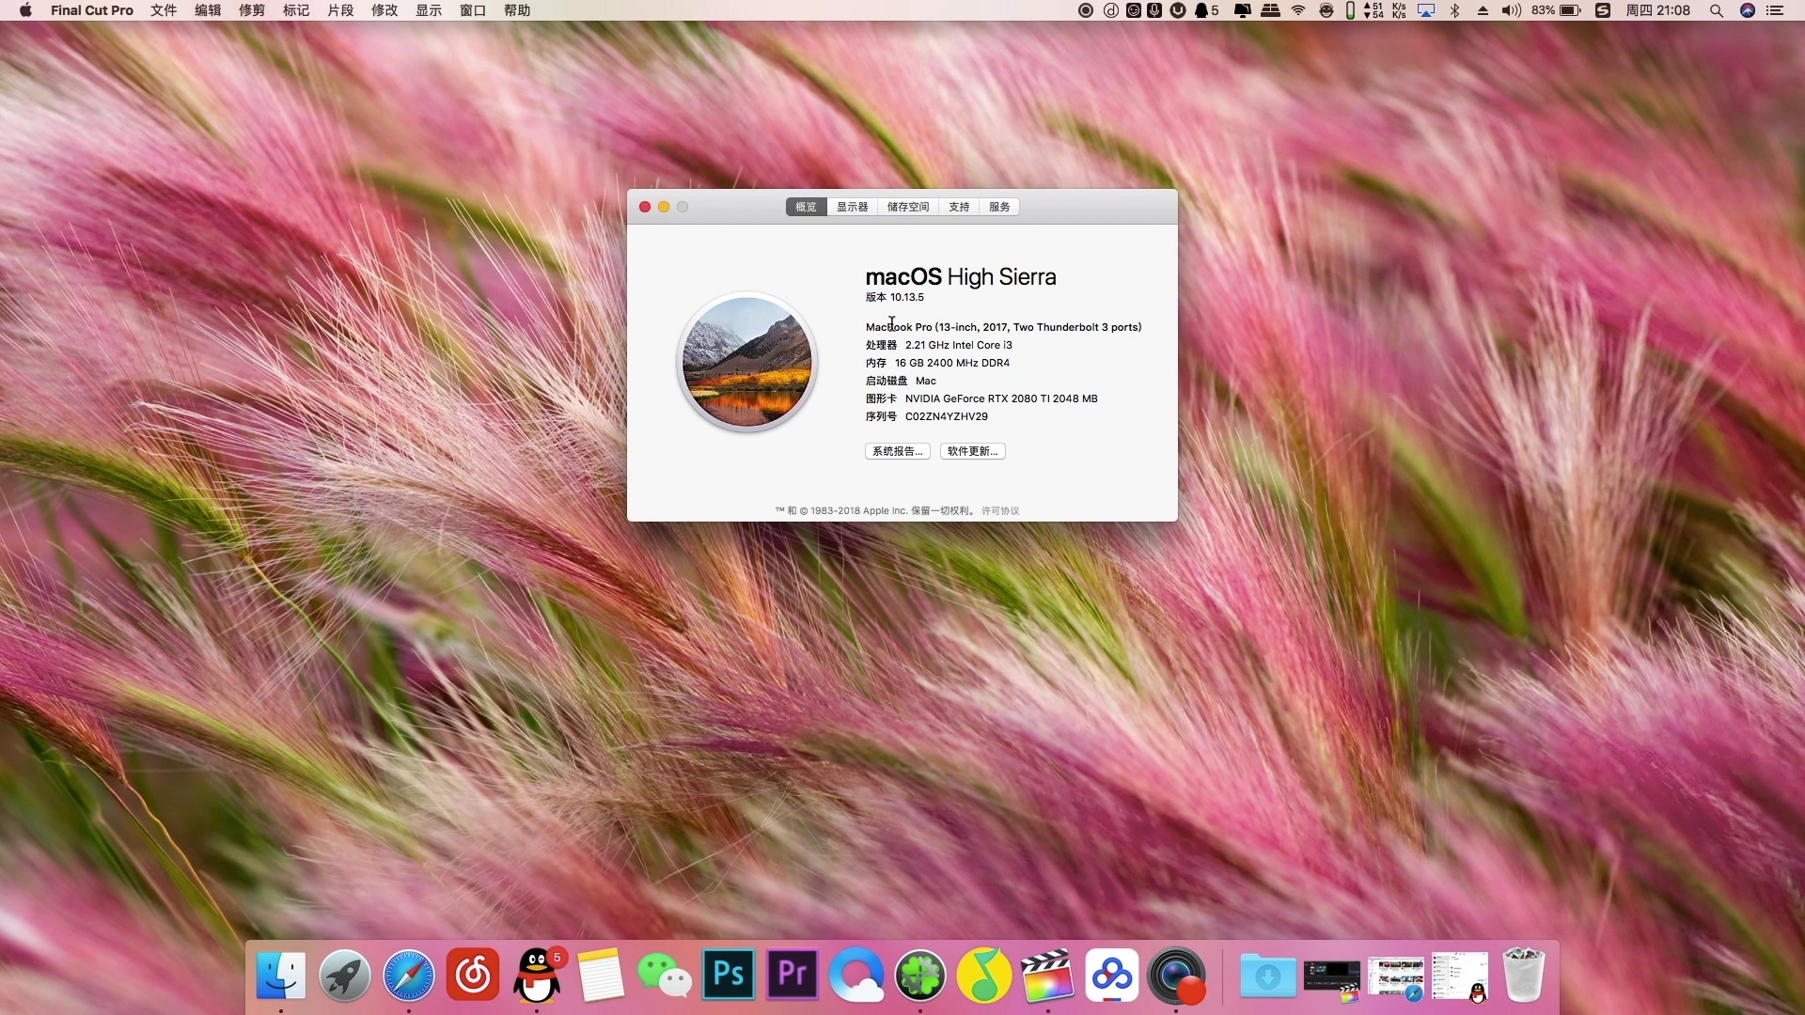Image resolution: width=1805 pixels, height=1015 pixels.
Task: Click the eject icon in menu bar
Action: [1483, 10]
